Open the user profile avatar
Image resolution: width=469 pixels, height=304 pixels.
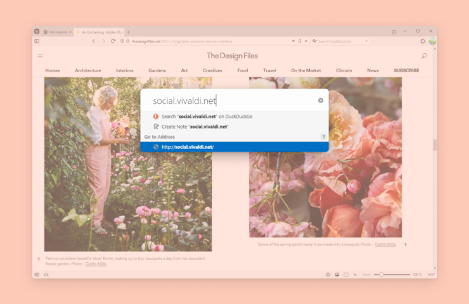click(x=432, y=41)
